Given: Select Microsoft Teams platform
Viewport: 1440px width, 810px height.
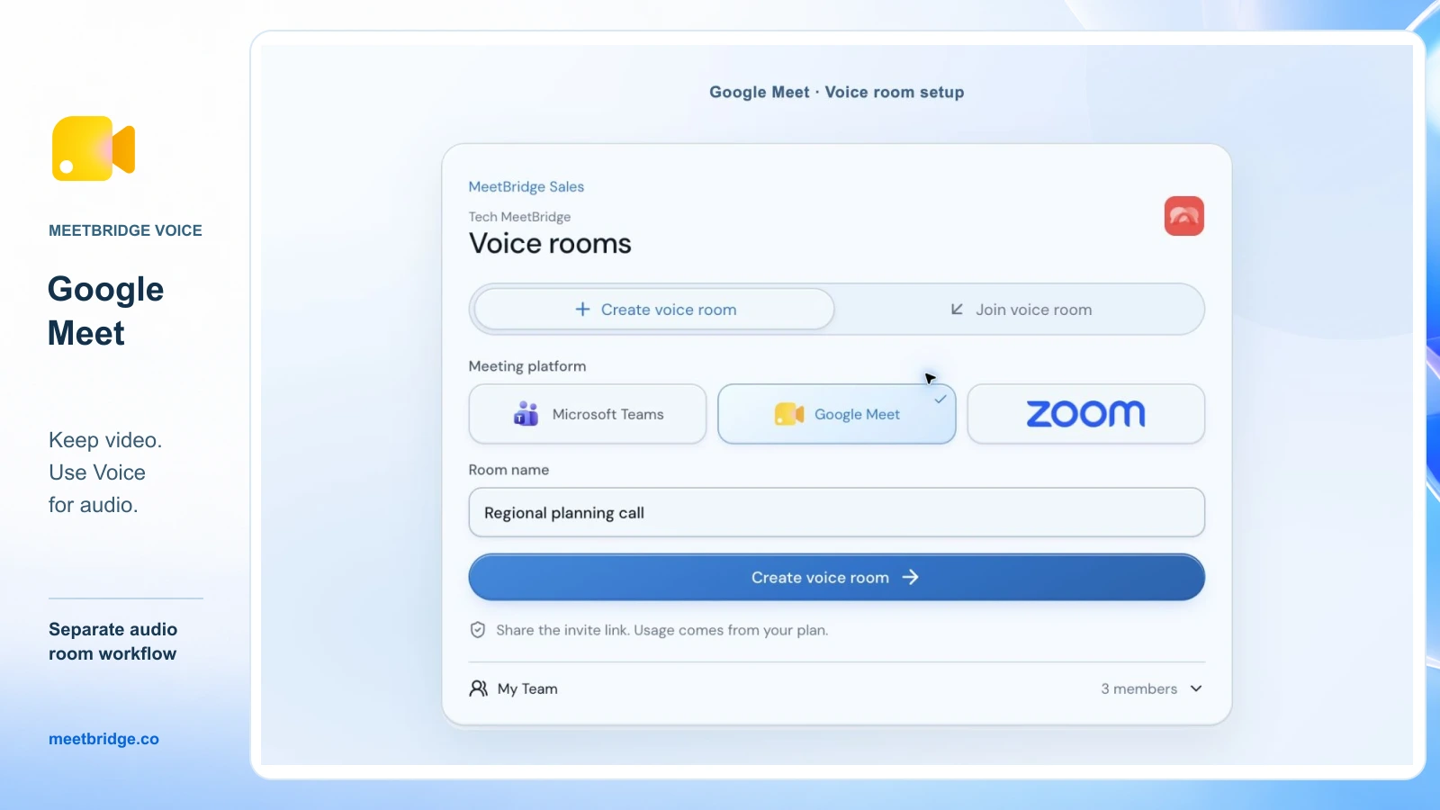Looking at the screenshot, I should 588,414.
